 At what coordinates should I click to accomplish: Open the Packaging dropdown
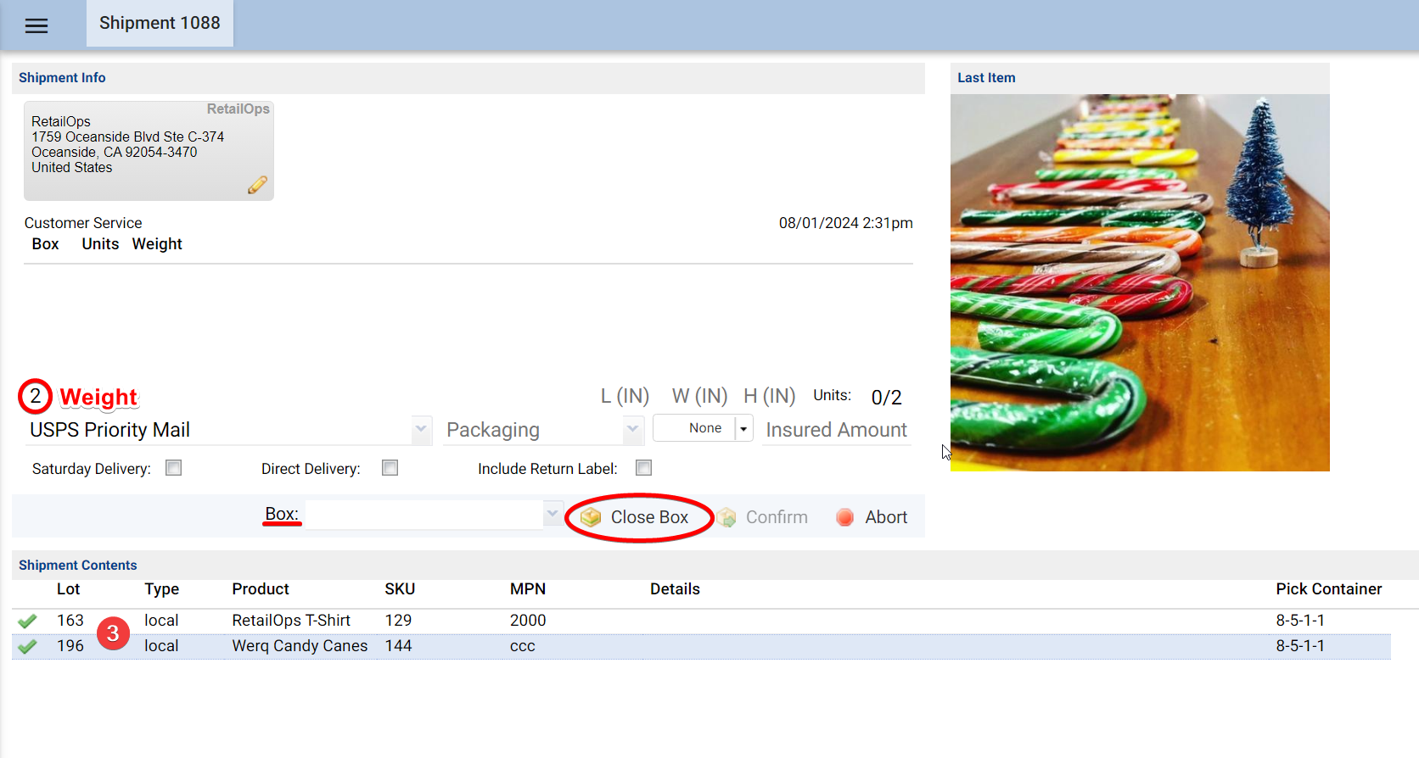tap(632, 430)
